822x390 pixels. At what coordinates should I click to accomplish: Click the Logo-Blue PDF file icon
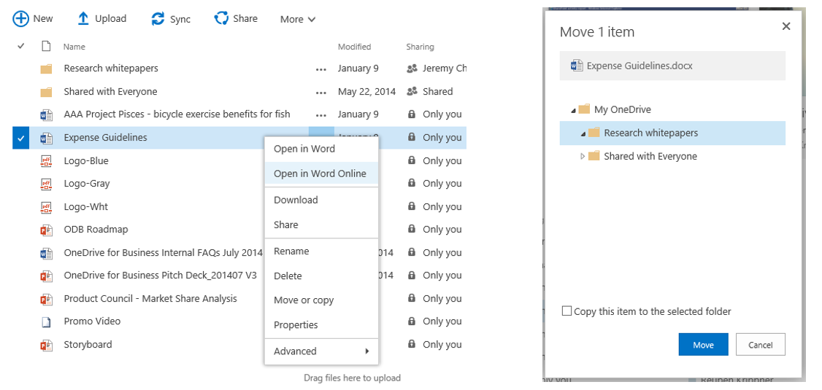click(47, 161)
